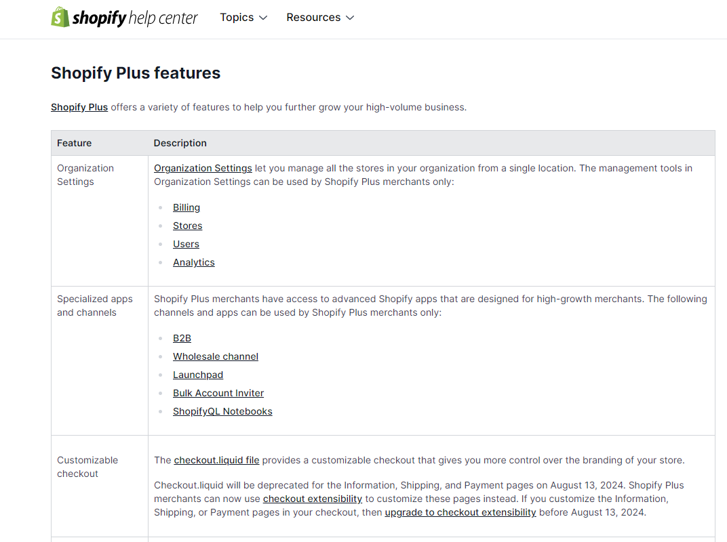
Task: Open the Launchpad link
Action: [198, 374]
